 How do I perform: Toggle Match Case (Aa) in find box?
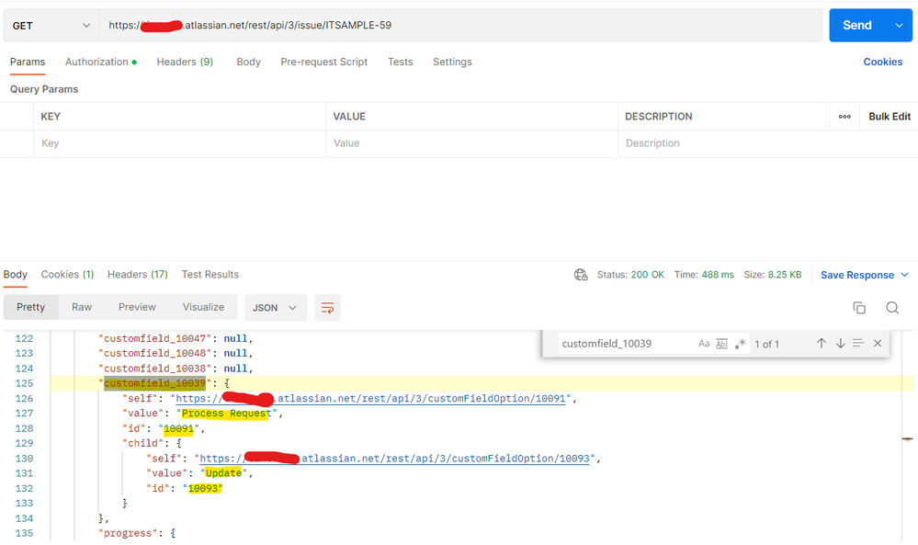(x=704, y=344)
